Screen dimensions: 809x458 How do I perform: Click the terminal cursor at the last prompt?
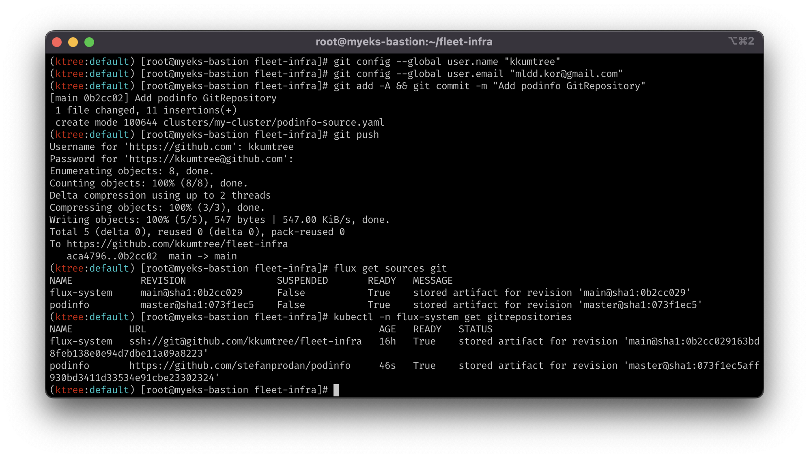click(336, 390)
